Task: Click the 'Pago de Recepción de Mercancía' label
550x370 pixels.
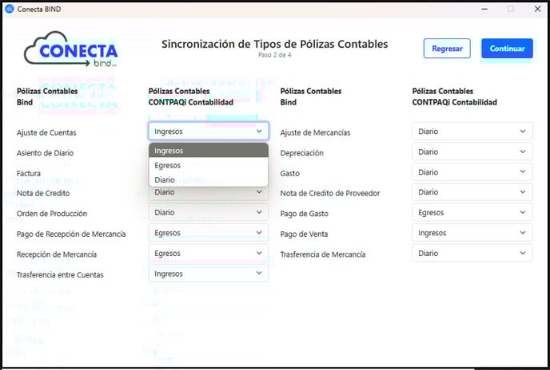Action: coord(71,234)
